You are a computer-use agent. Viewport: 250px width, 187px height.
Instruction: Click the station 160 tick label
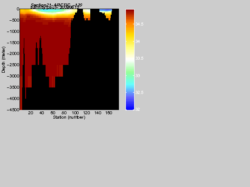(x=109, y=113)
